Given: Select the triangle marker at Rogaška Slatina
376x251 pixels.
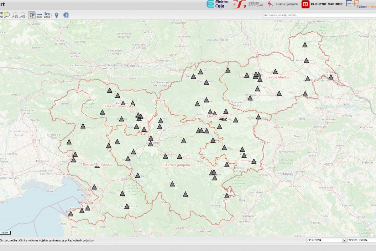Looking at the screenshot, I should 258,117.
